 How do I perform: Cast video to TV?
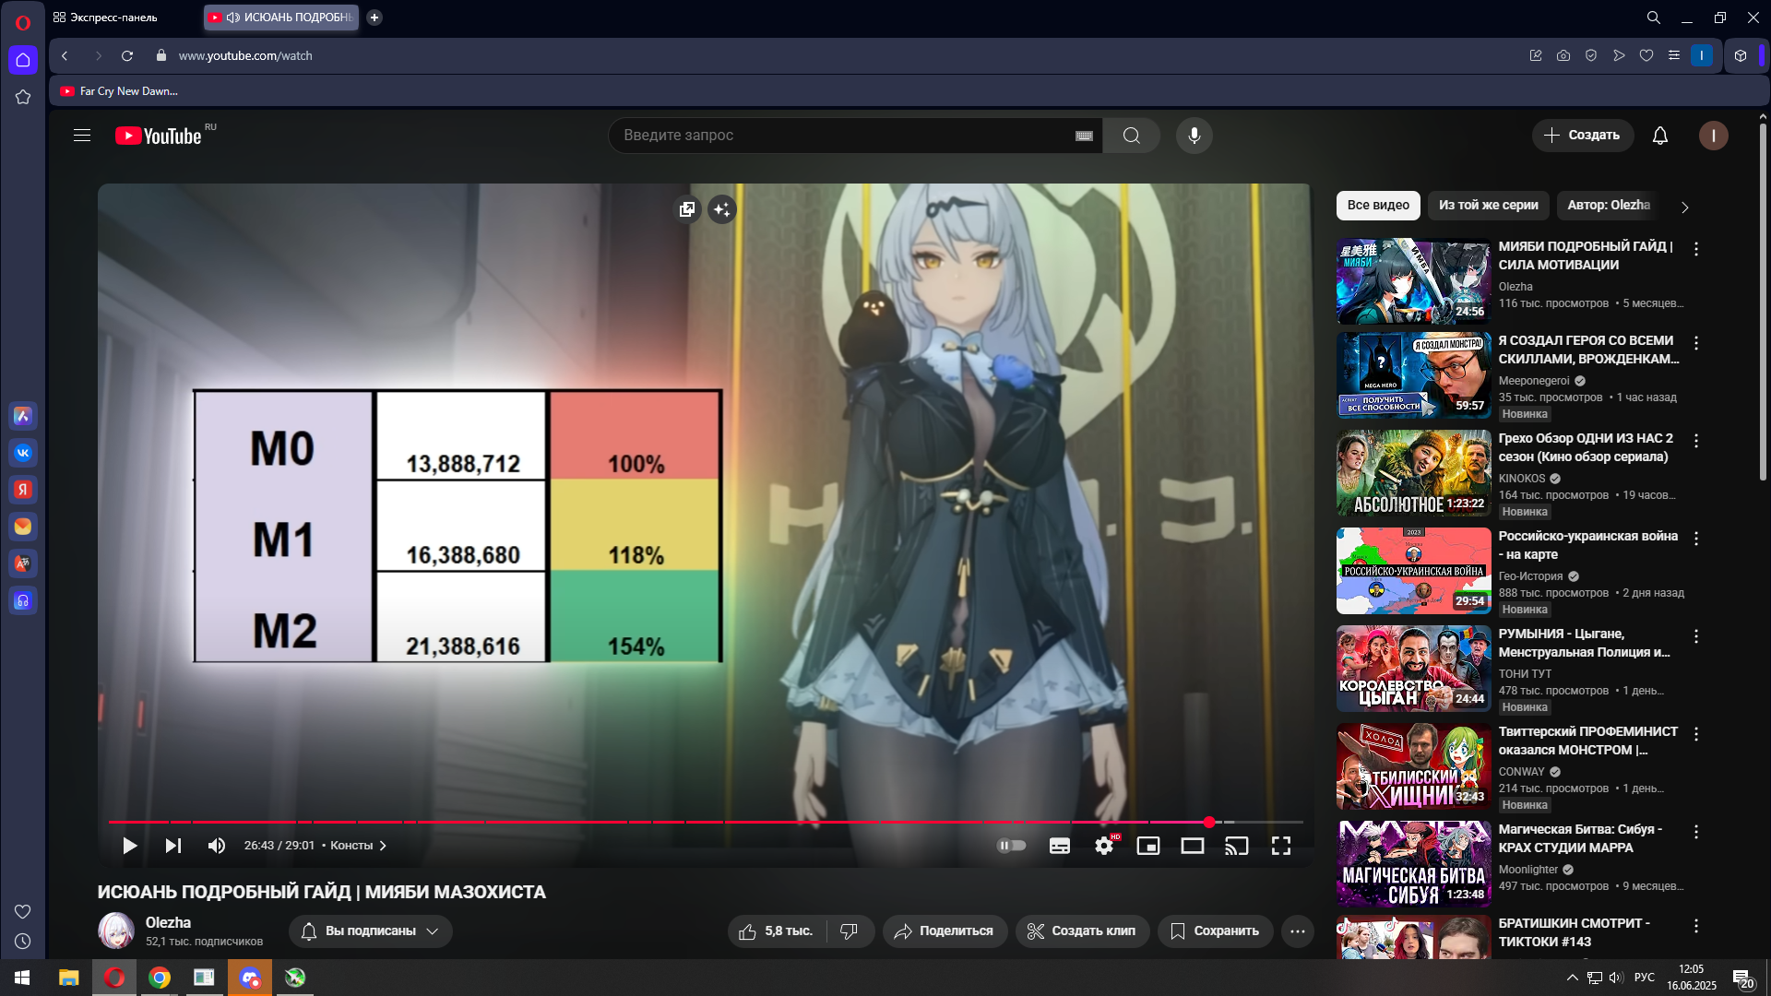(x=1237, y=846)
